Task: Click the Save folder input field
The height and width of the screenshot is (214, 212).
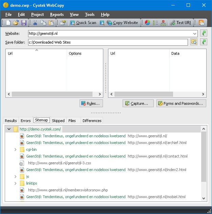Action: (108, 42)
